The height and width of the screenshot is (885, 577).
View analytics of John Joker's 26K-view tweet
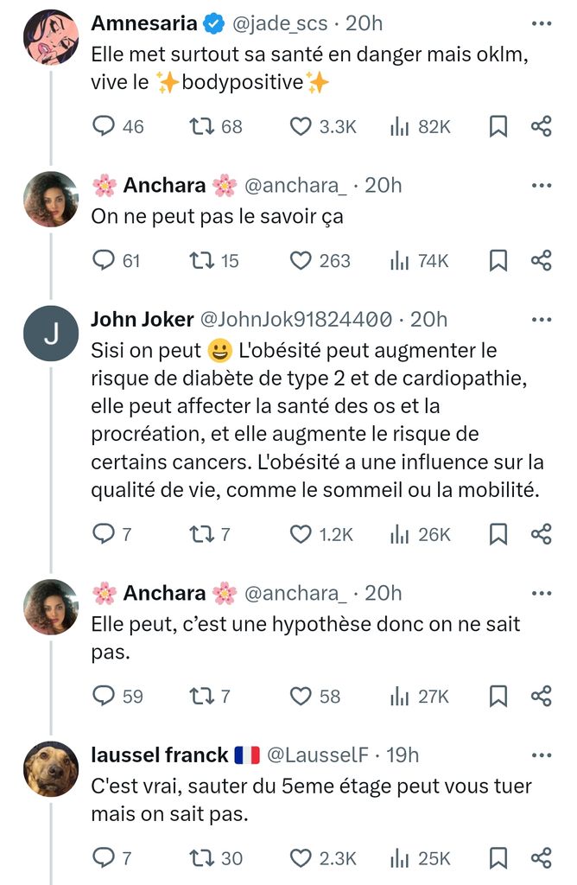point(399,535)
